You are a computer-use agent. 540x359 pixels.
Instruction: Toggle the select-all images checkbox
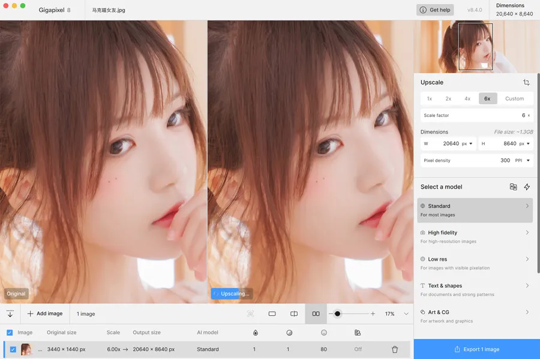(x=10, y=333)
